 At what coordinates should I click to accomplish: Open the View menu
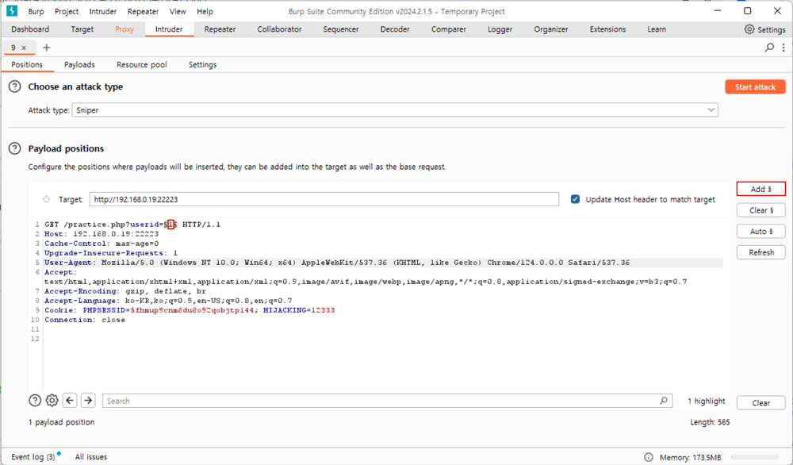(178, 11)
